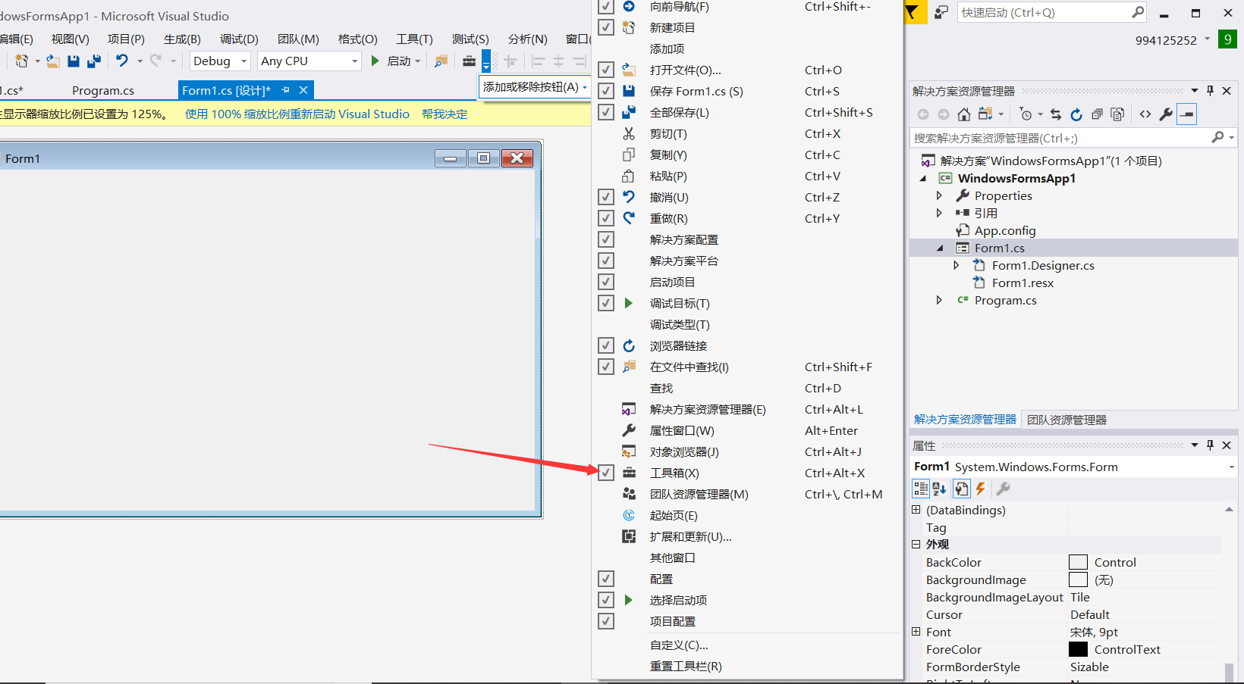1244x684 pixels.
Task: Expand the 引用 references node
Action: pyautogui.click(x=939, y=213)
